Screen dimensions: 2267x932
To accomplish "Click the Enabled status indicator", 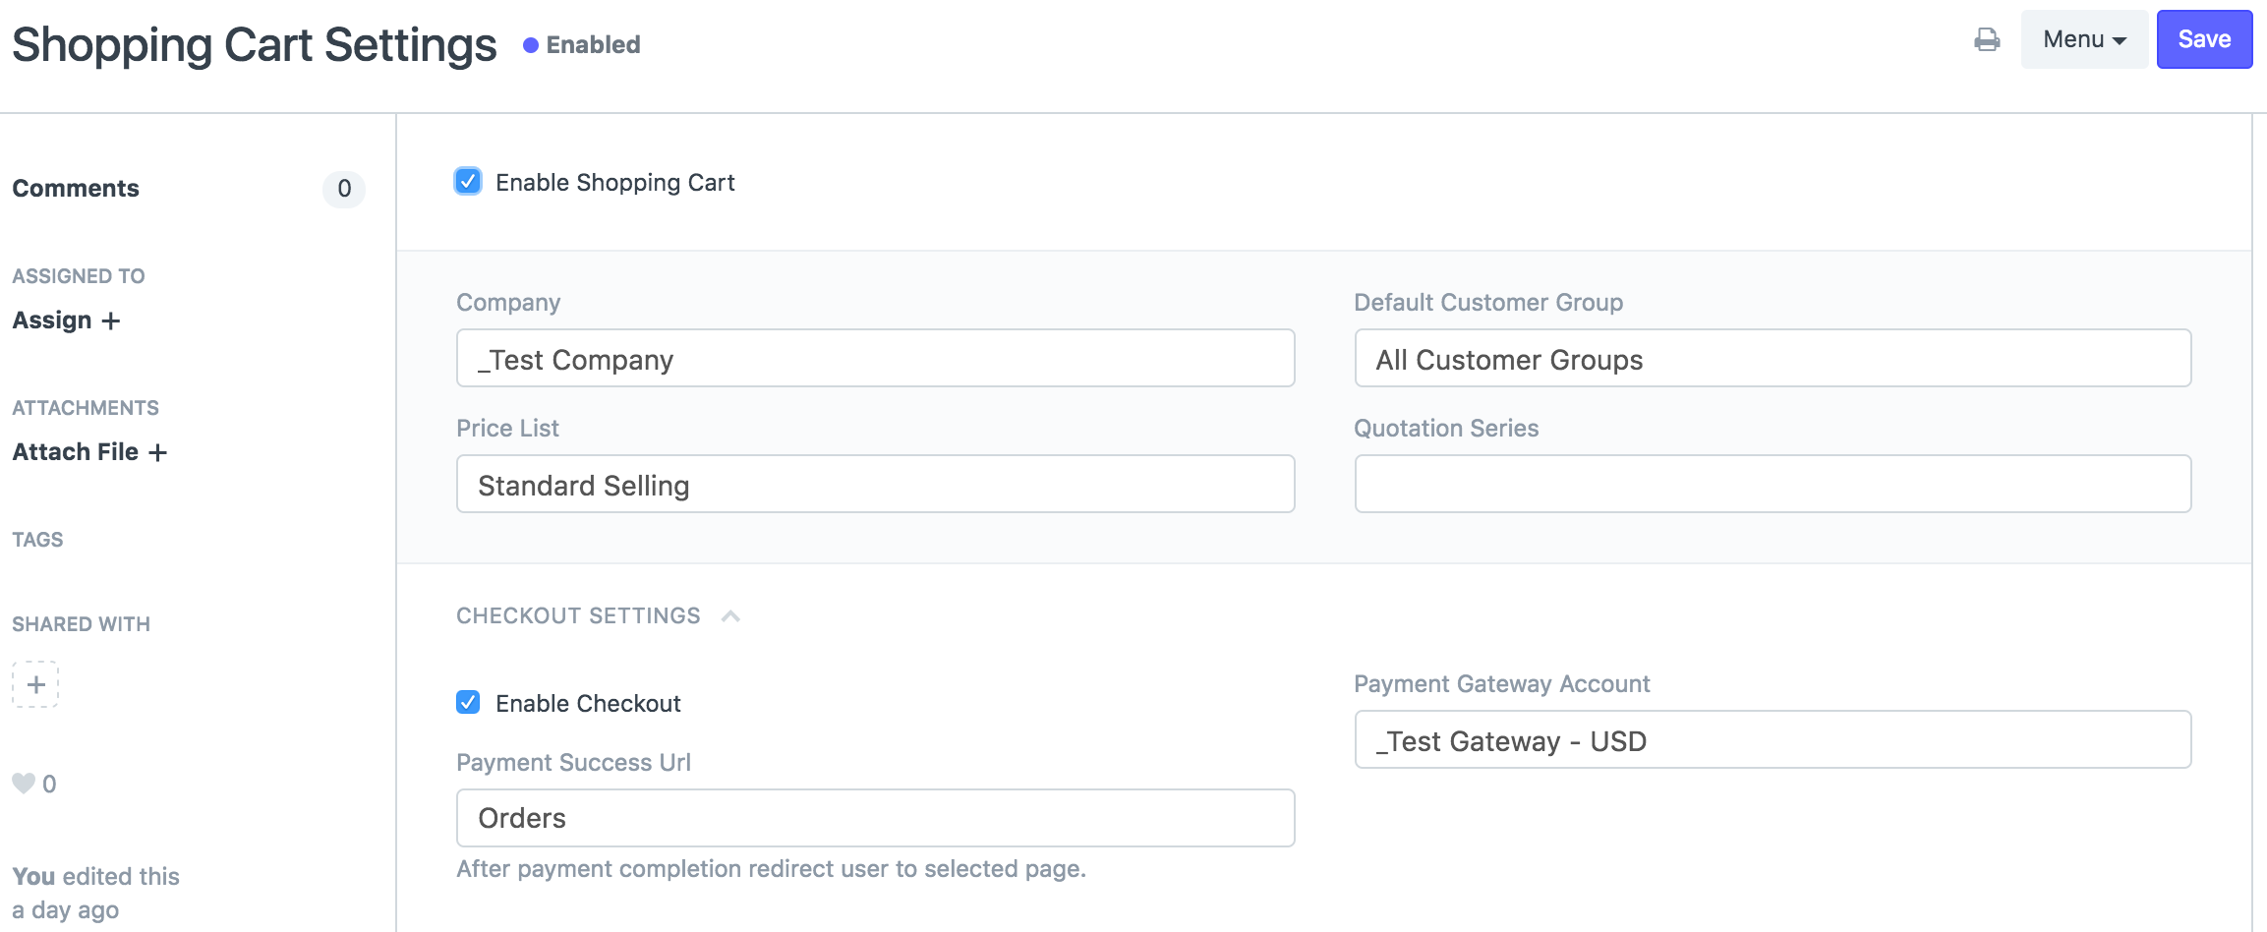I will [581, 45].
